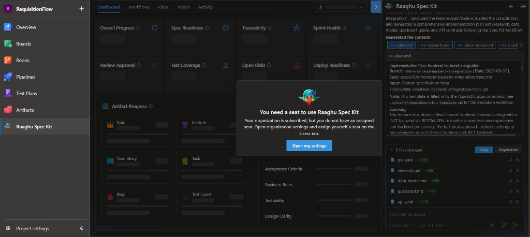Click the Keep button
The width and height of the screenshot is (530, 237).
coord(484,150)
